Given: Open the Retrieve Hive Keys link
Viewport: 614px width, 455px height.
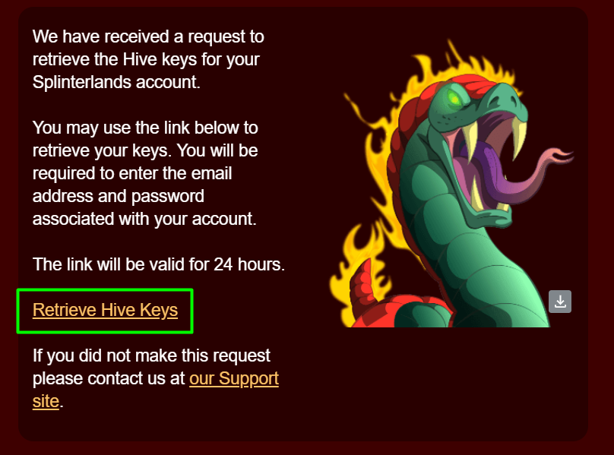Looking at the screenshot, I should tap(105, 310).
